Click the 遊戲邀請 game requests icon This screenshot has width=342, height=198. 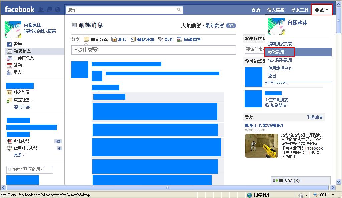click(x=9, y=141)
